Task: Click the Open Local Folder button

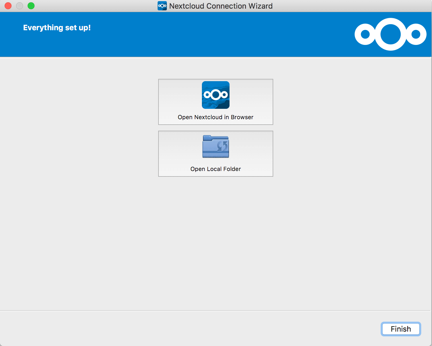Action: pyautogui.click(x=215, y=154)
